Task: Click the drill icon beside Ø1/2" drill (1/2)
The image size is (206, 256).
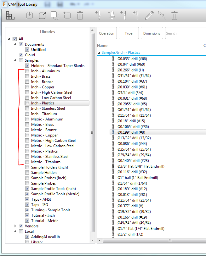Action: pyautogui.click(x=113, y=234)
